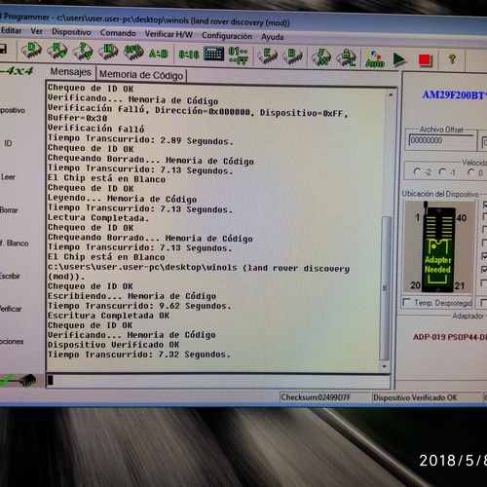Click the Adapter Needed socket image
The width and height of the screenshot is (487, 487).
(438, 247)
